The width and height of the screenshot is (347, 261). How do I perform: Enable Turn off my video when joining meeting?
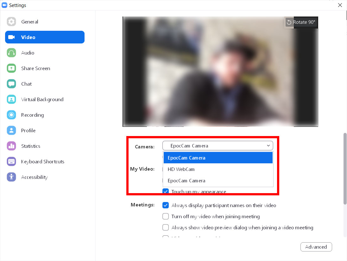click(x=166, y=216)
